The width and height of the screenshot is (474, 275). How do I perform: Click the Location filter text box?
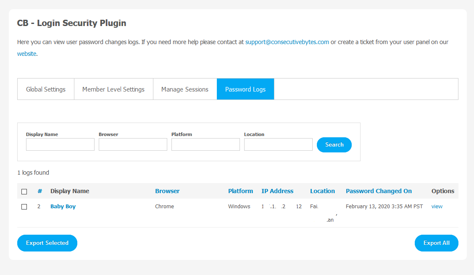click(x=278, y=144)
